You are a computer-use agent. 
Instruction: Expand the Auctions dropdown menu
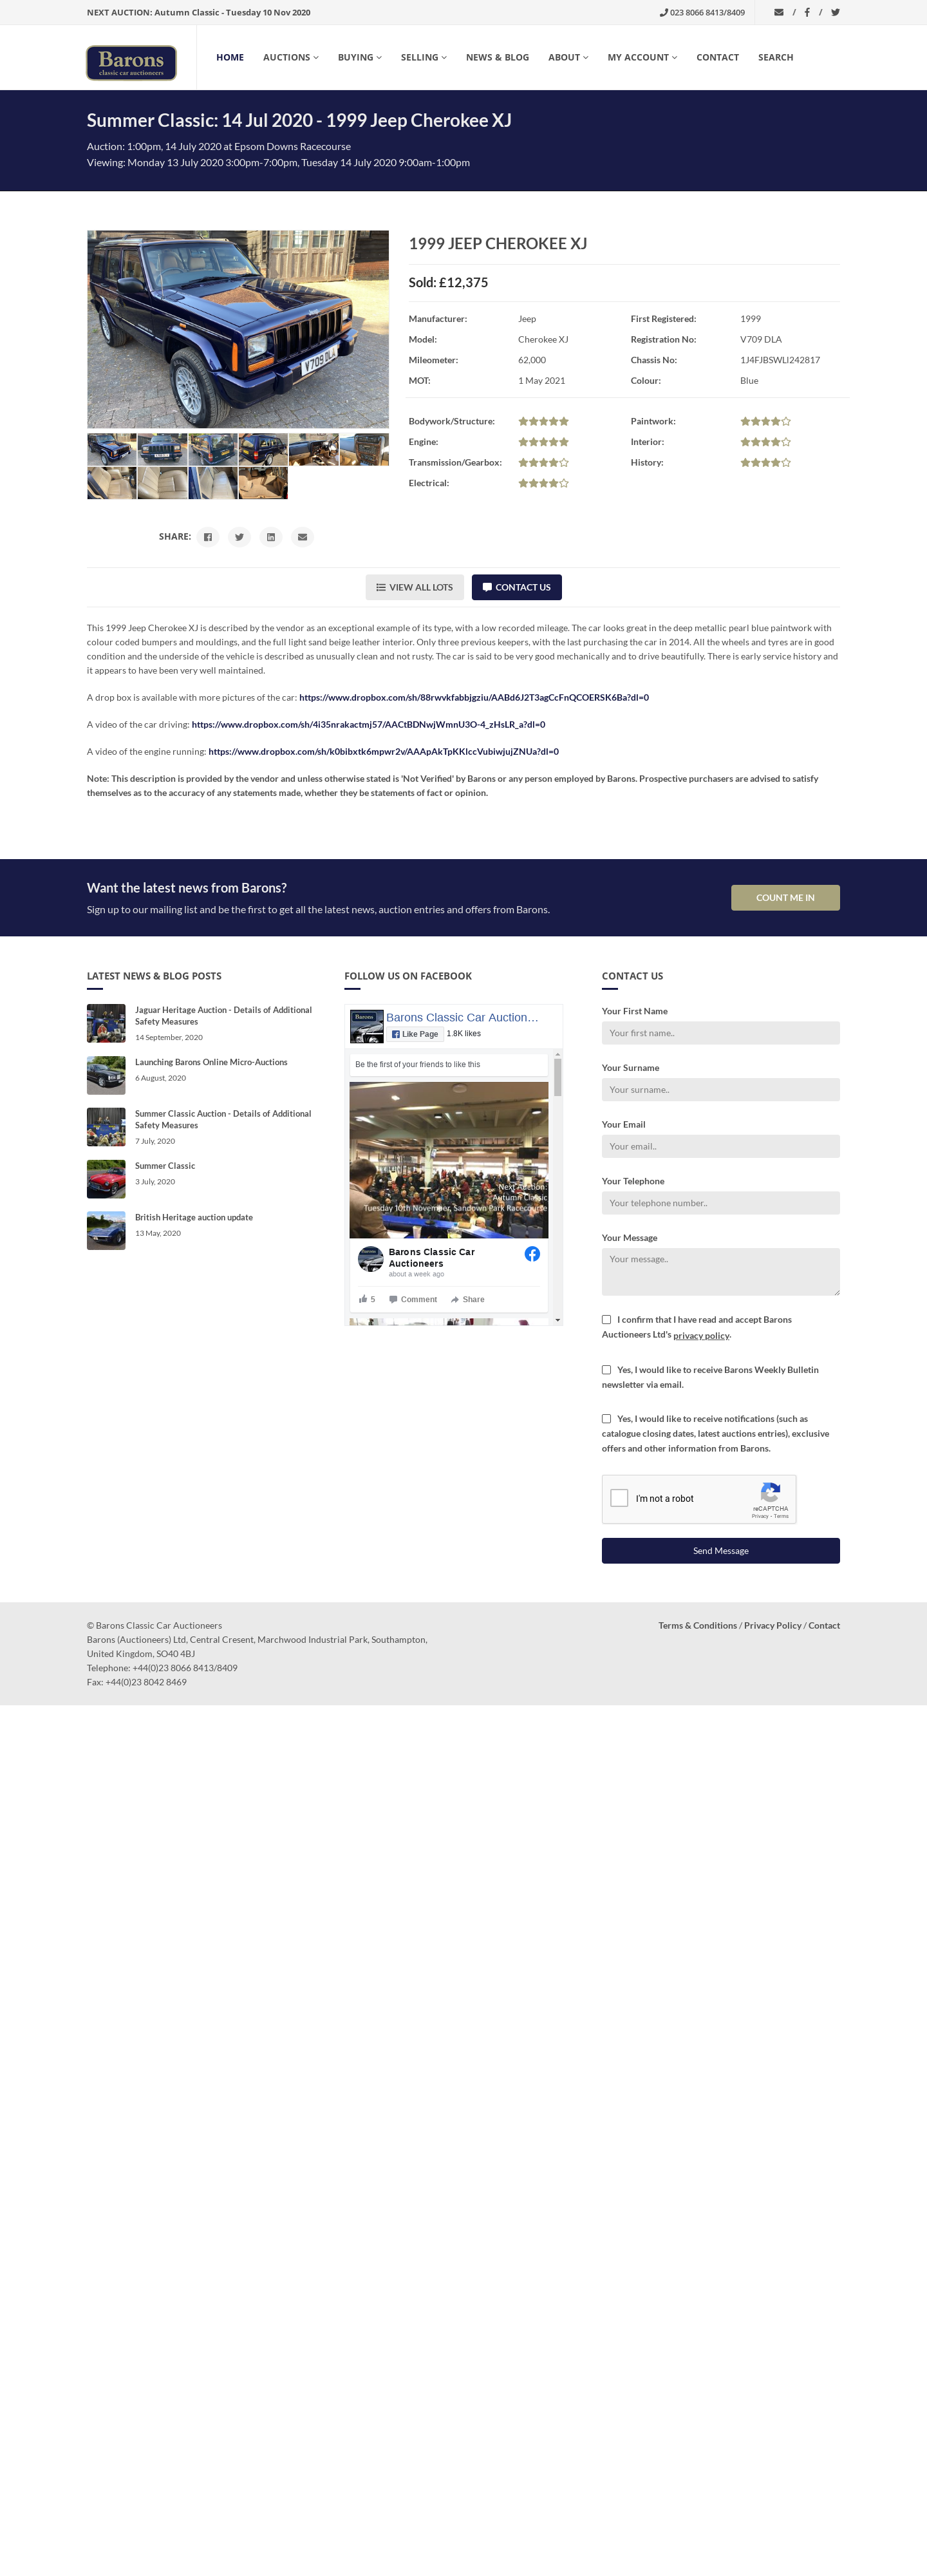291,58
